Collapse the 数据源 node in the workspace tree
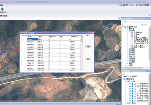 click(125, 29)
